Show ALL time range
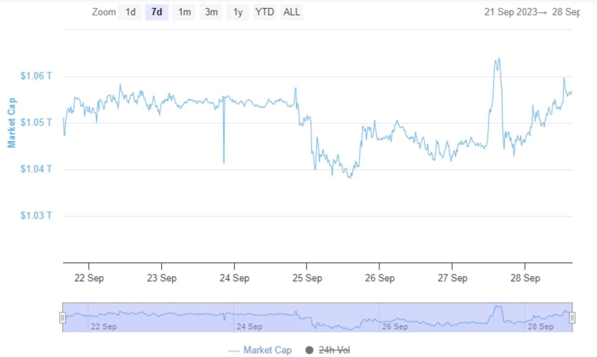The width and height of the screenshot is (597, 357). [292, 12]
